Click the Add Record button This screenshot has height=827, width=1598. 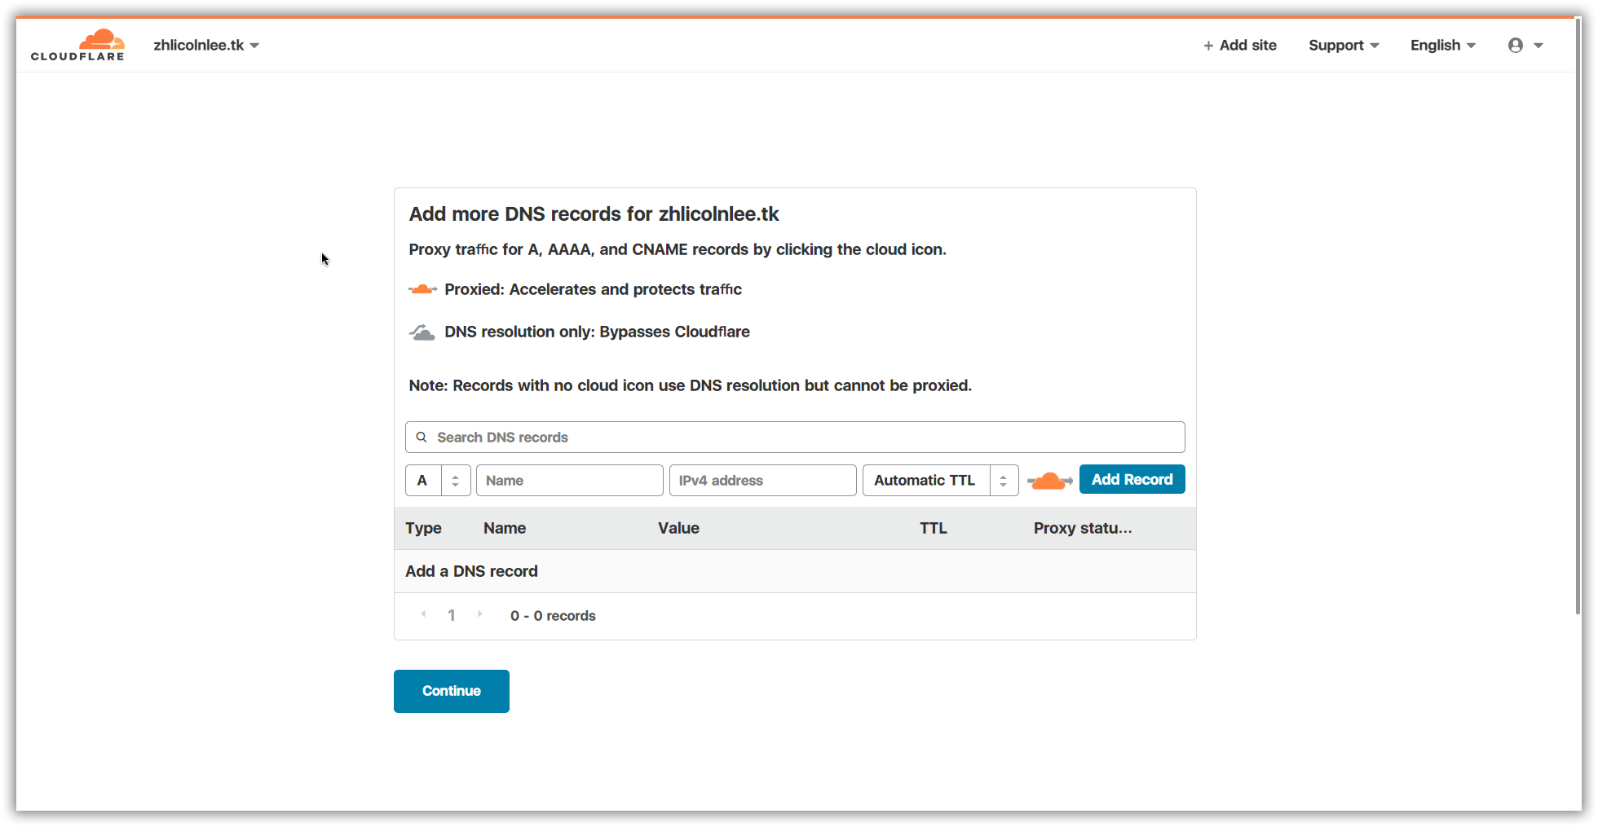(1132, 480)
